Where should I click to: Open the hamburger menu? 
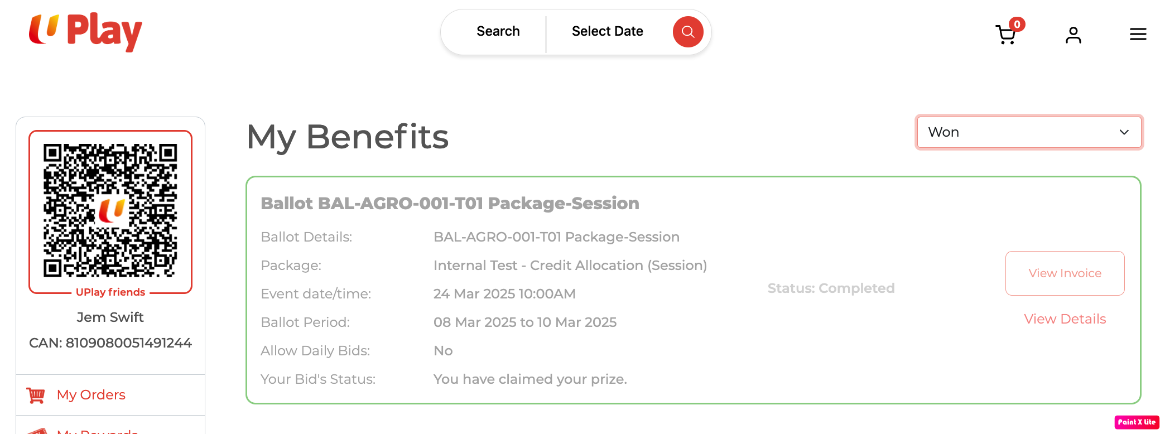click(1138, 35)
